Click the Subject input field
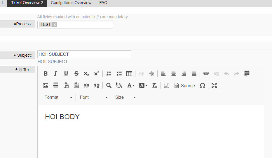This screenshot has height=158, width=272. (84, 54)
